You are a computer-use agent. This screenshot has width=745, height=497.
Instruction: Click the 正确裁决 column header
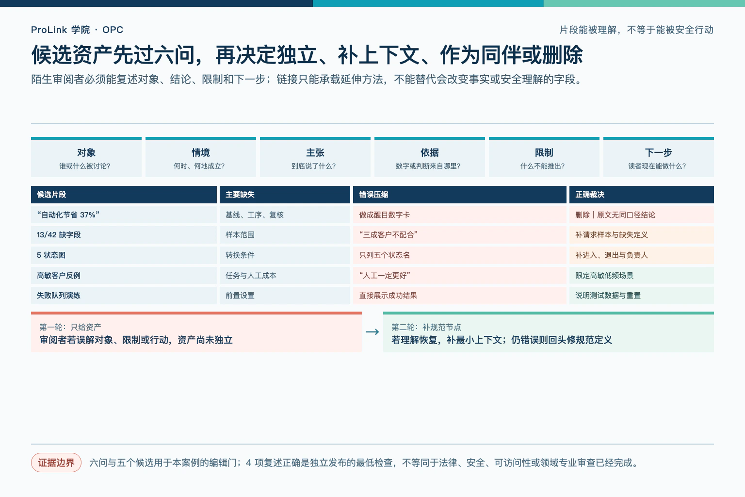pos(642,195)
